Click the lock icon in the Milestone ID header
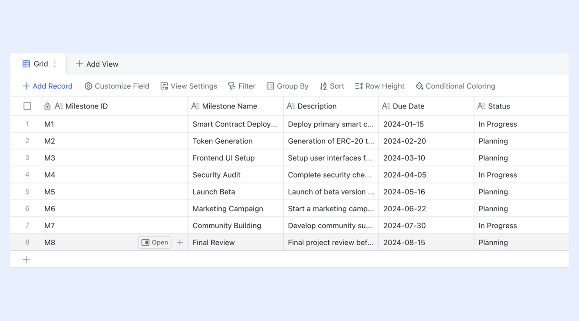579x321 pixels. tap(47, 106)
